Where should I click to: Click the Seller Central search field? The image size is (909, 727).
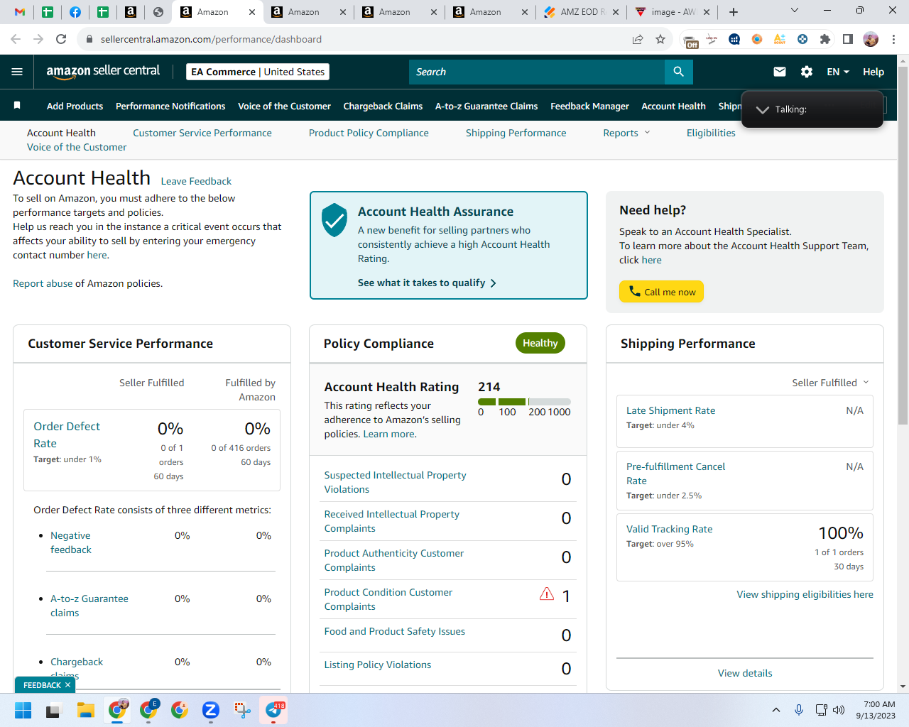(537, 72)
